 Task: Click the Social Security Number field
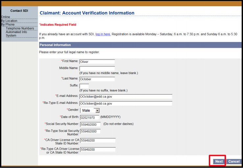90,124
